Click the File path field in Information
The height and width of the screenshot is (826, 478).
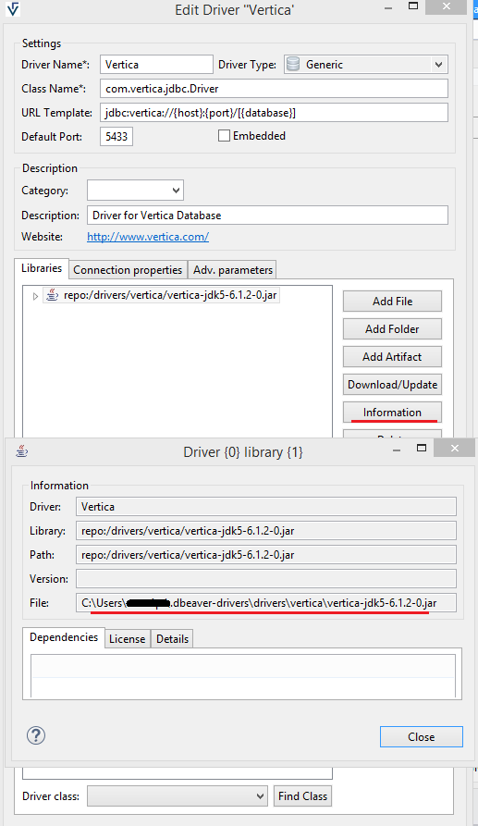(x=266, y=603)
